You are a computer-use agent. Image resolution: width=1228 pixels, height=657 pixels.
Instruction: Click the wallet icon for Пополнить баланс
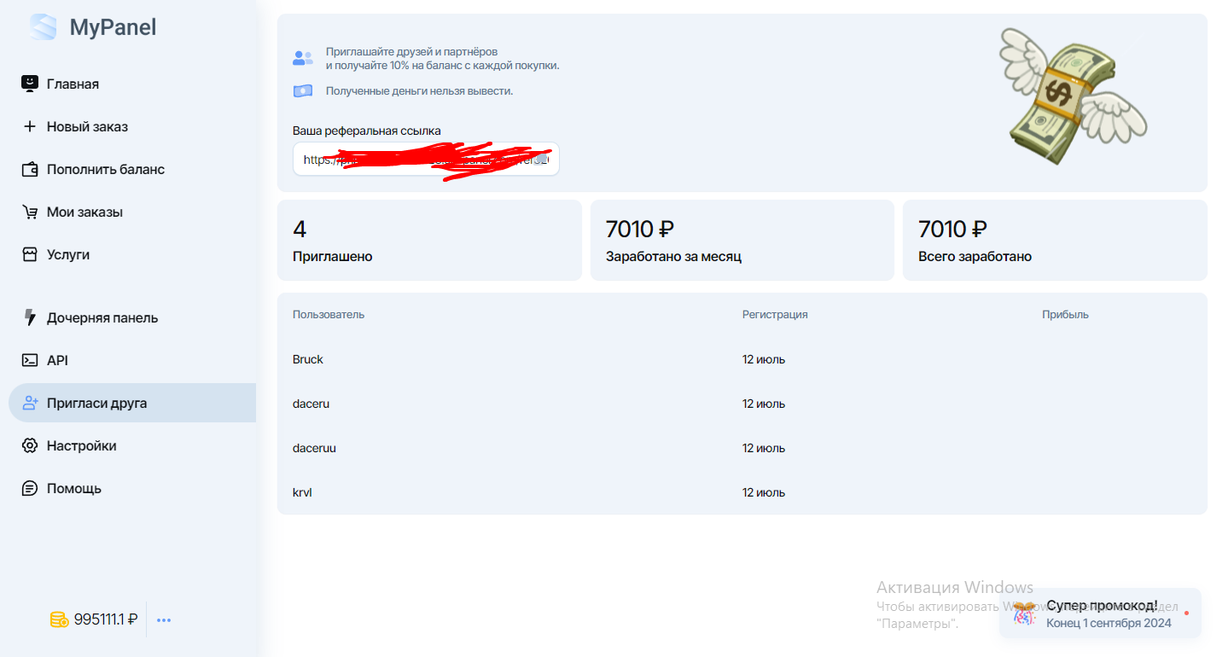[30, 169]
